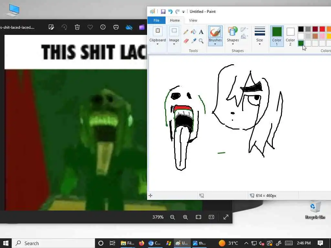Viewport: 331px width, 248px height.
Task: Pick the black color swatch
Action: pyautogui.click(x=301, y=29)
